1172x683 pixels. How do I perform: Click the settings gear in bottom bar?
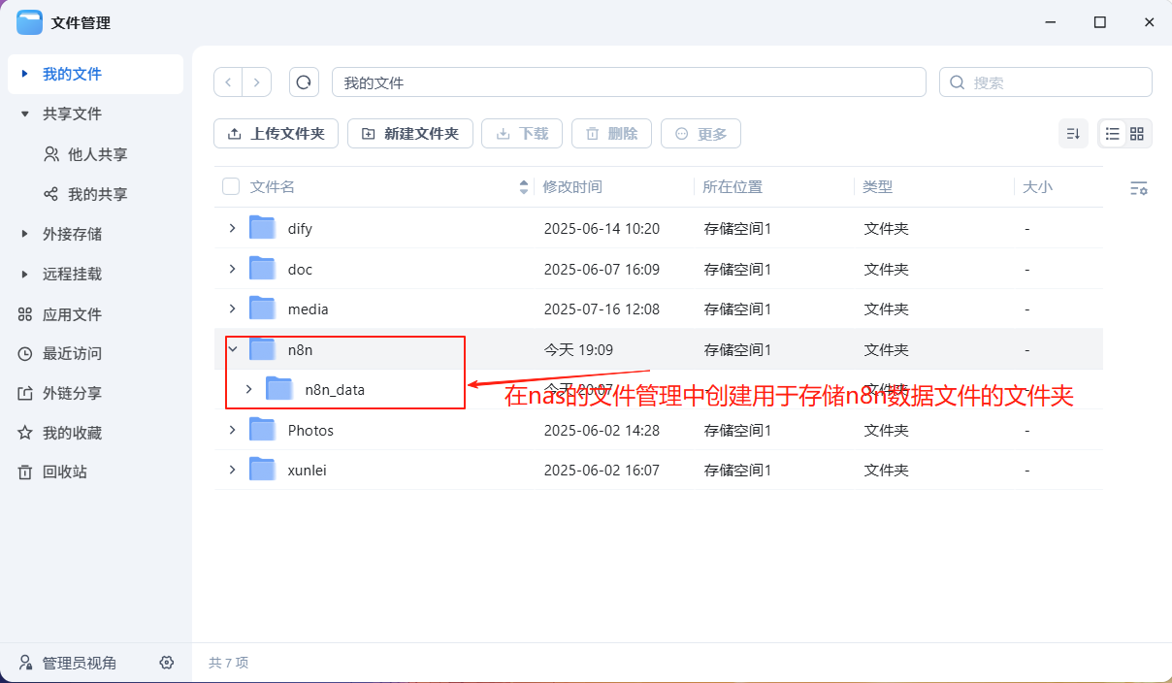point(166,662)
